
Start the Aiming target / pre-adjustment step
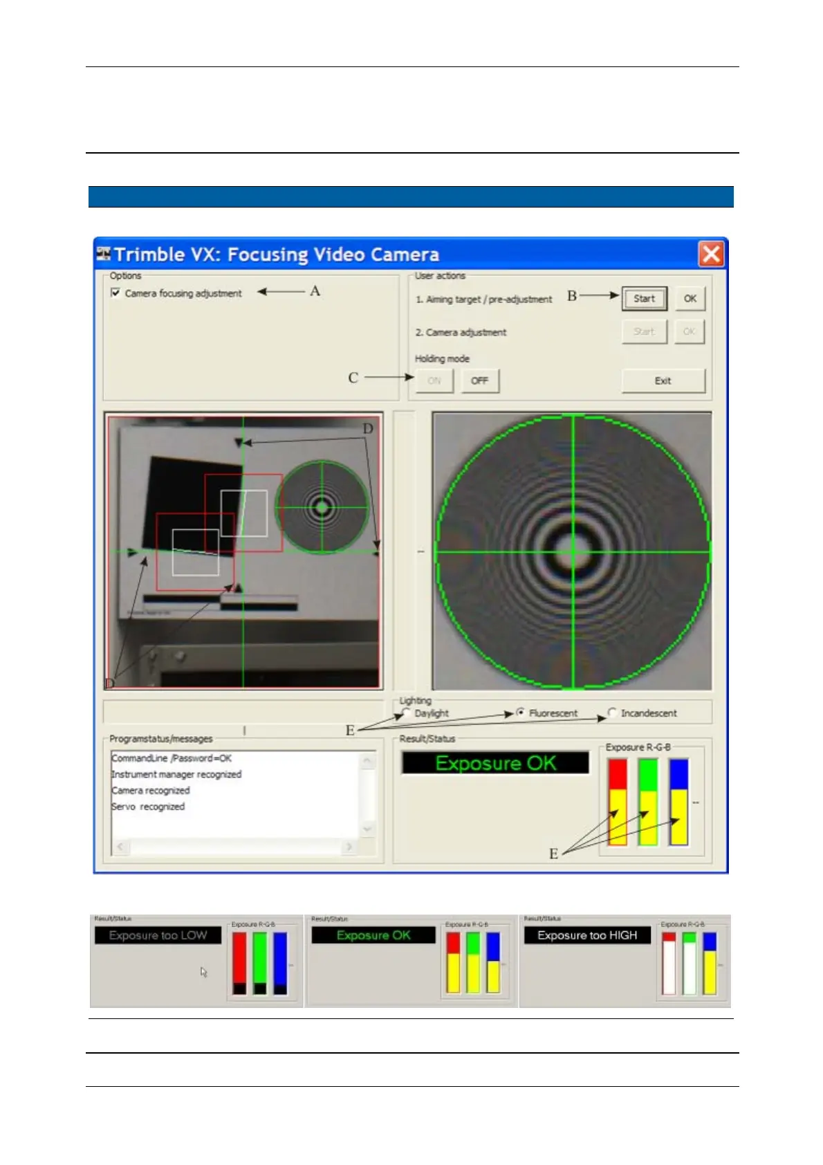click(x=644, y=299)
